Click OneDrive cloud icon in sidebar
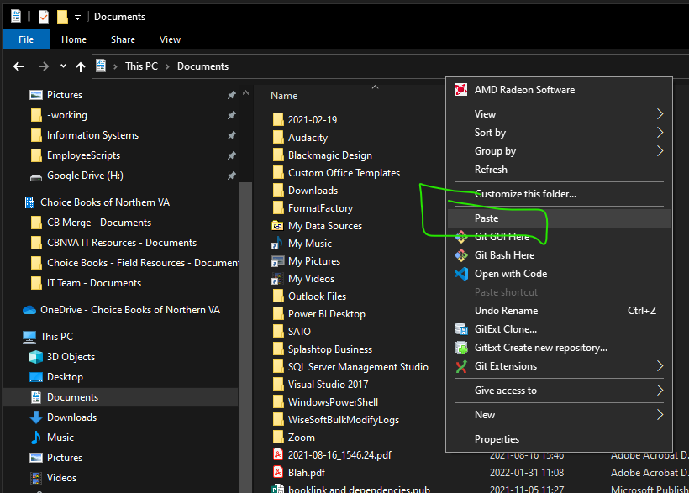 click(29, 310)
